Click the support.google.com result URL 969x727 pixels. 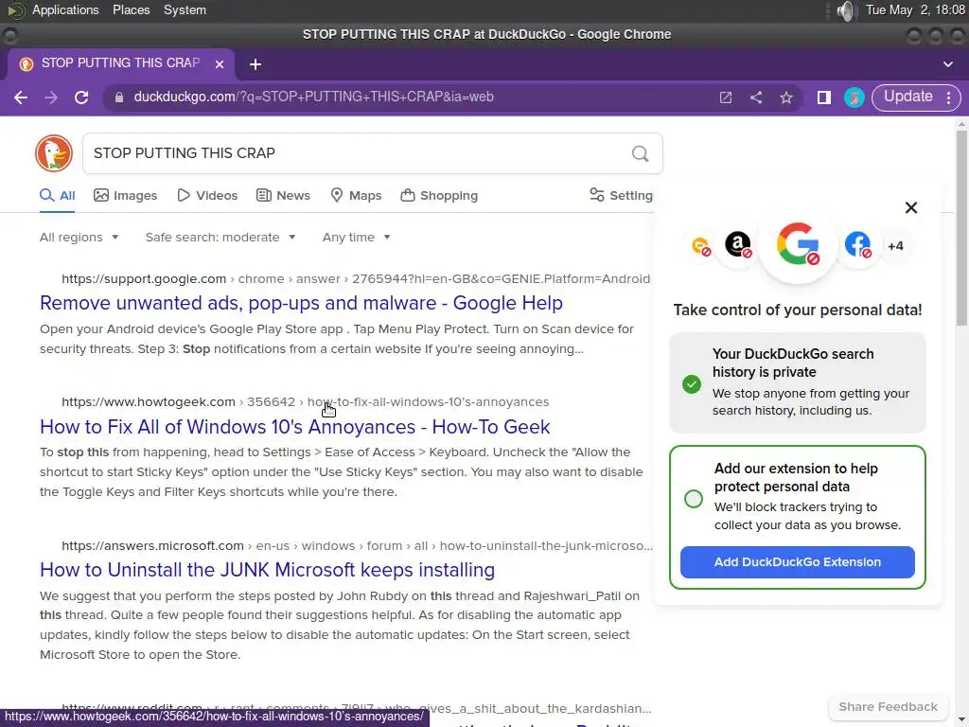pyautogui.click(x=356, y=279)
